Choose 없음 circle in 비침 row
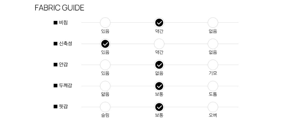This screenshot has height=127, width=306. pos(213,23)
